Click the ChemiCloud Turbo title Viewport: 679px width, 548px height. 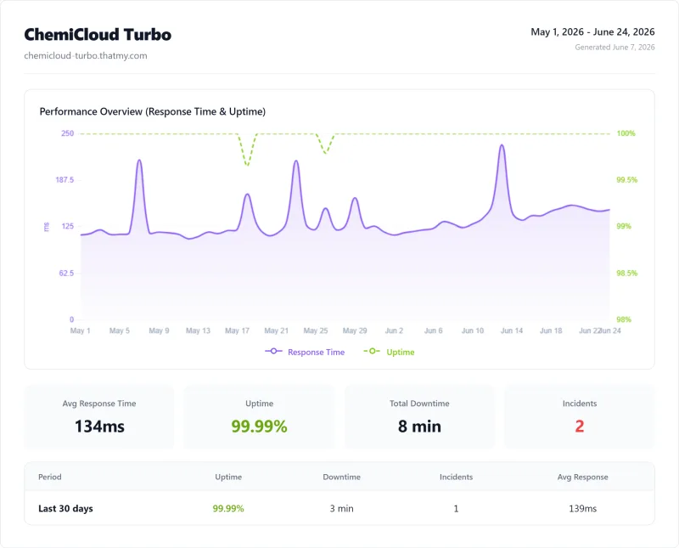point(98,35)
